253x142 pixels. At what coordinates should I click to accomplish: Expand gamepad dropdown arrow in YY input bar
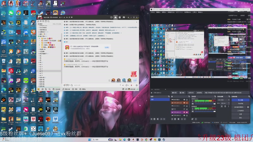click(69, 85)
